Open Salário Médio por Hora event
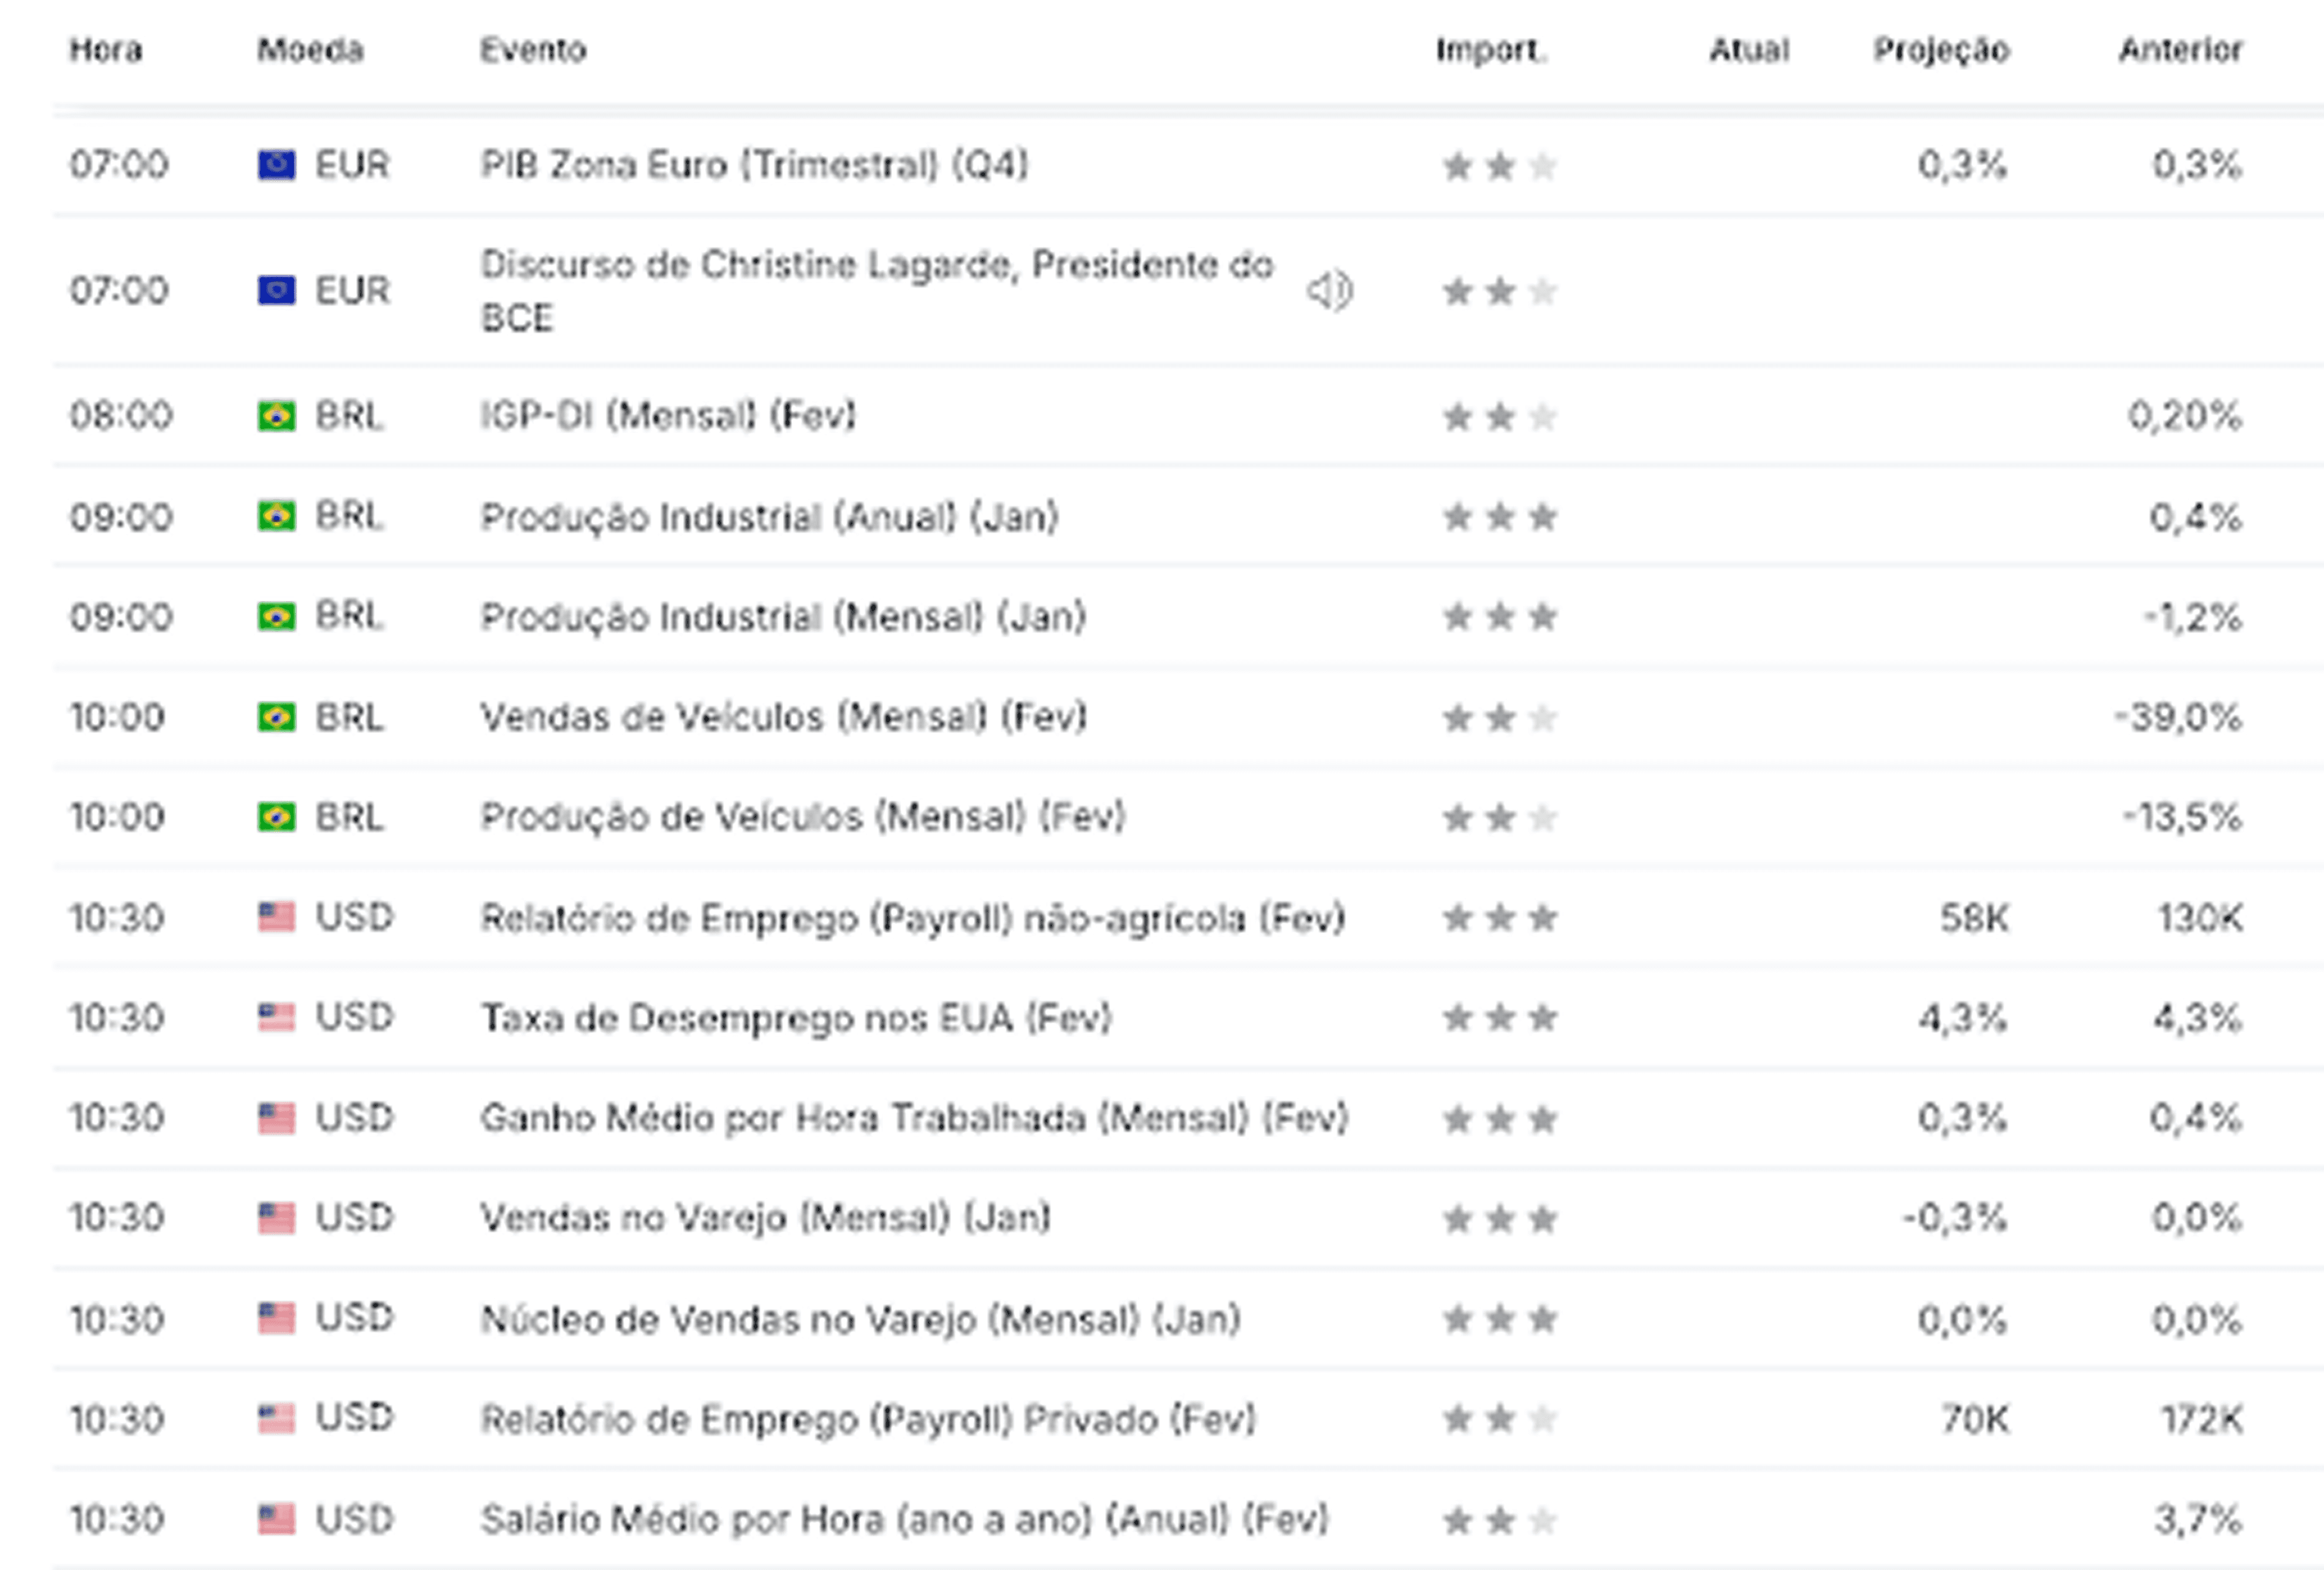 pos(904,1520)
